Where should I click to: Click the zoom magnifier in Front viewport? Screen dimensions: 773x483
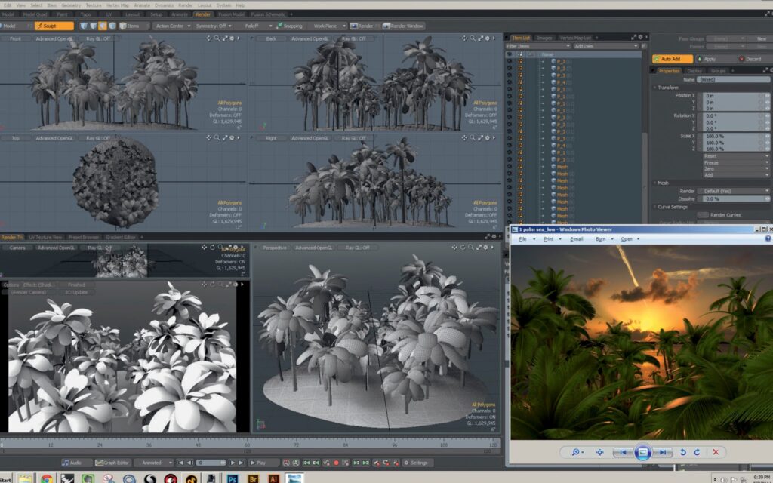pyautogui.click(x=217, y=38)
